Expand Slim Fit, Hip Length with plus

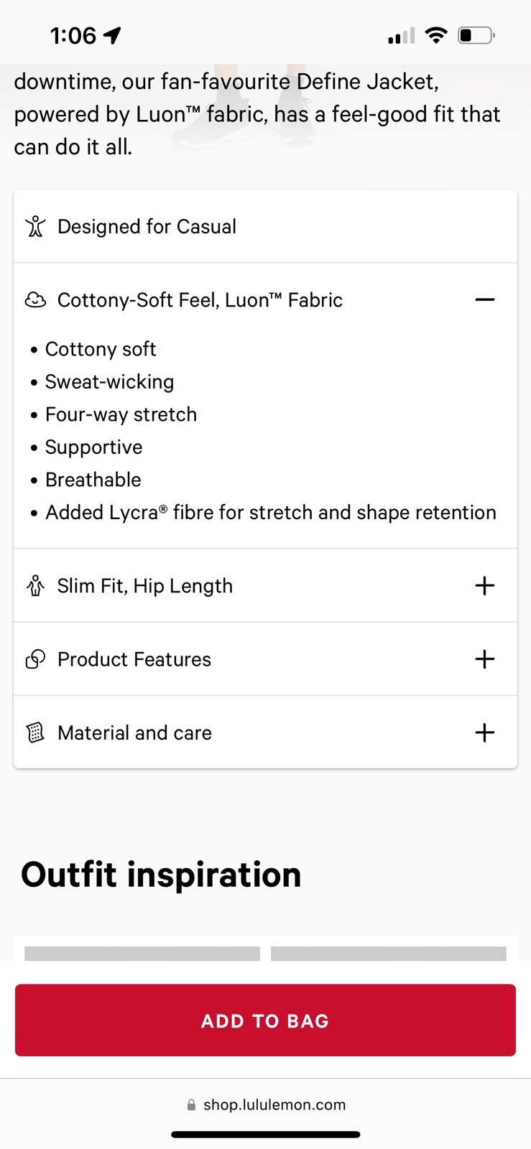485,586
